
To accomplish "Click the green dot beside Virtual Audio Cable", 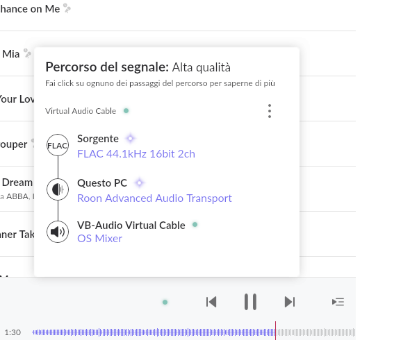I will point(126,111).
